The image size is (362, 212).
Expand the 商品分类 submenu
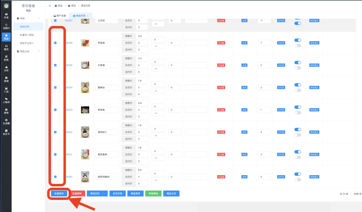click(x=39, y=51)
